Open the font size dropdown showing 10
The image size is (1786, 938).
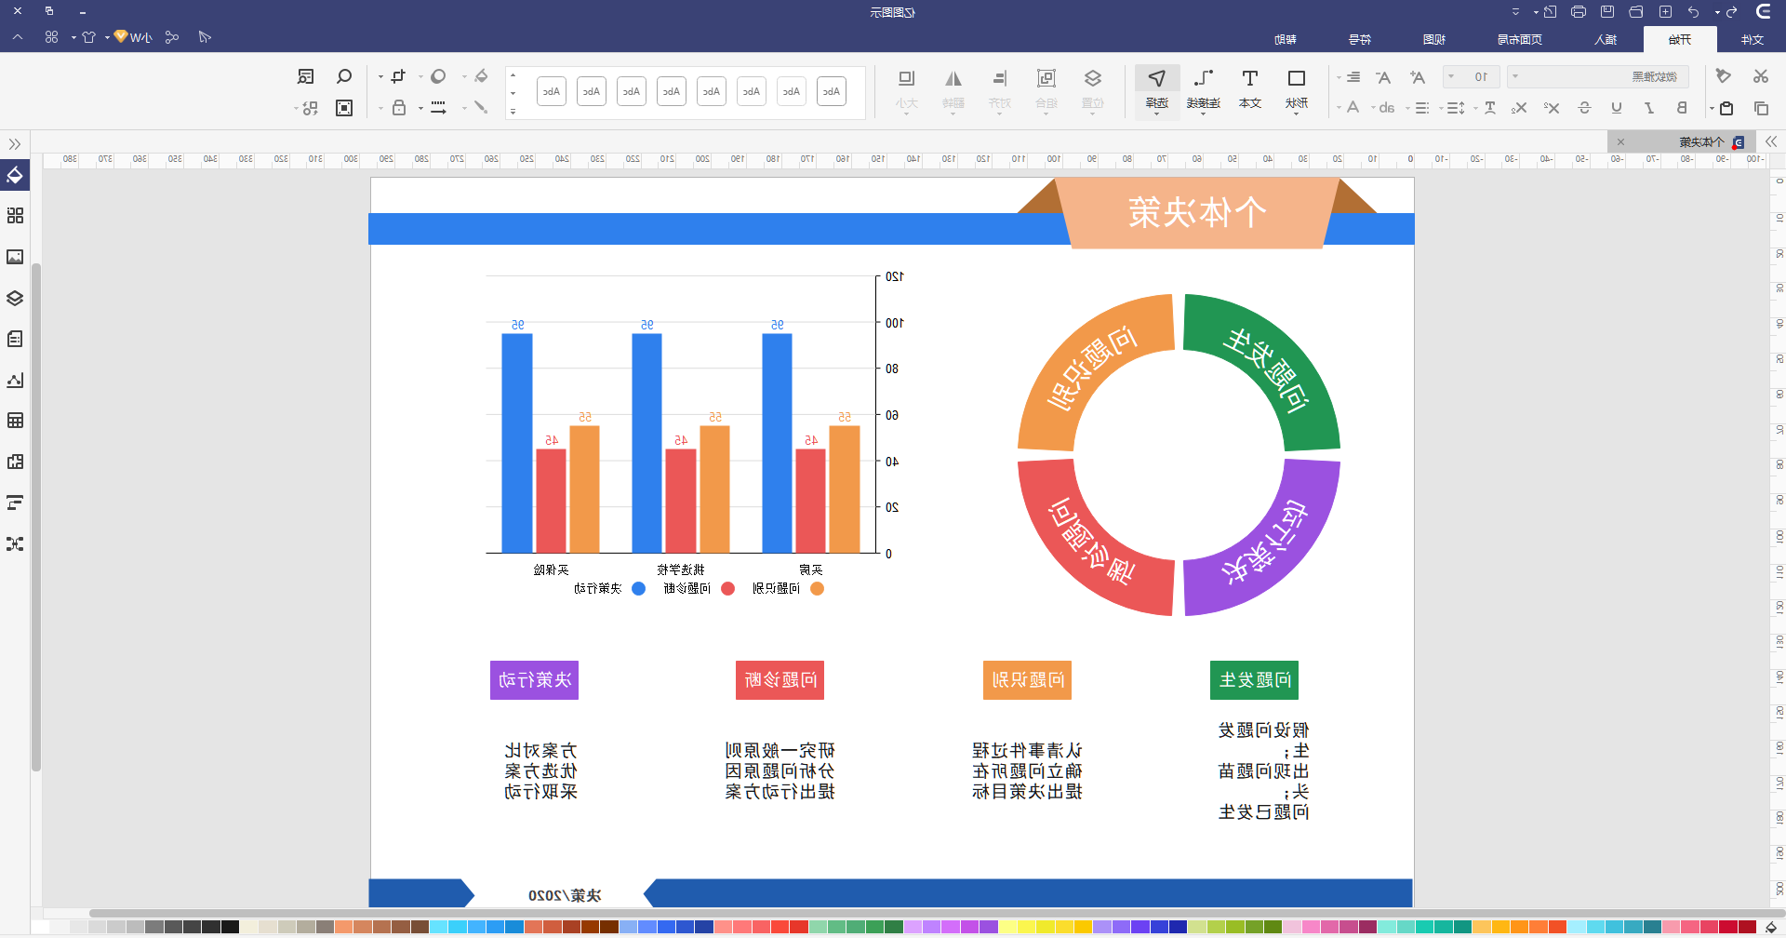1471,76
